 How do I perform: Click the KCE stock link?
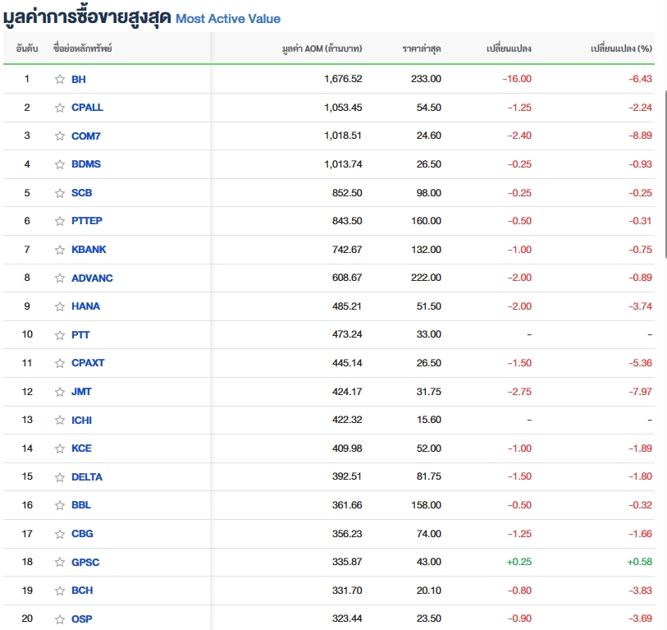click(x=81, y=448)
